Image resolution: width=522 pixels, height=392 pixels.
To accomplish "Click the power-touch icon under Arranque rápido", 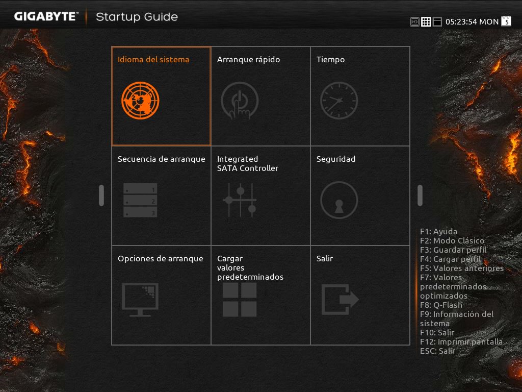I will (x=240, y=101).
